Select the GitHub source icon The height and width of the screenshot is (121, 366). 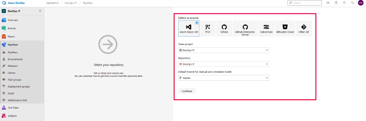224,27
